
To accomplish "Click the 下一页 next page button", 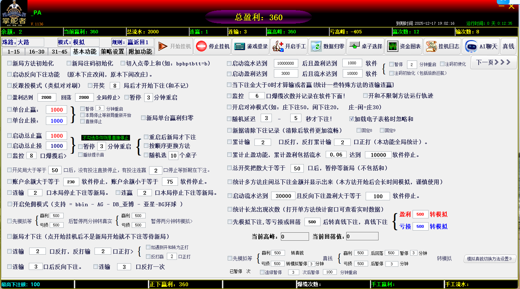I will 493,62.
